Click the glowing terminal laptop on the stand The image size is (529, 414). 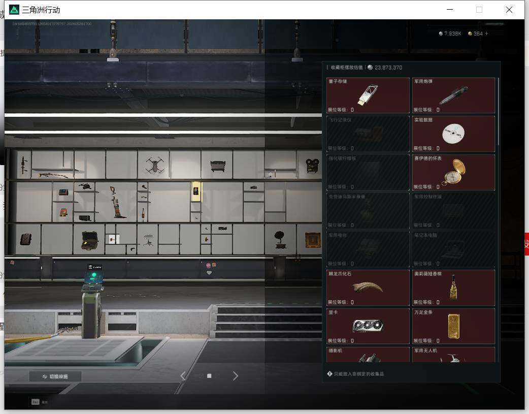point(93,277)
